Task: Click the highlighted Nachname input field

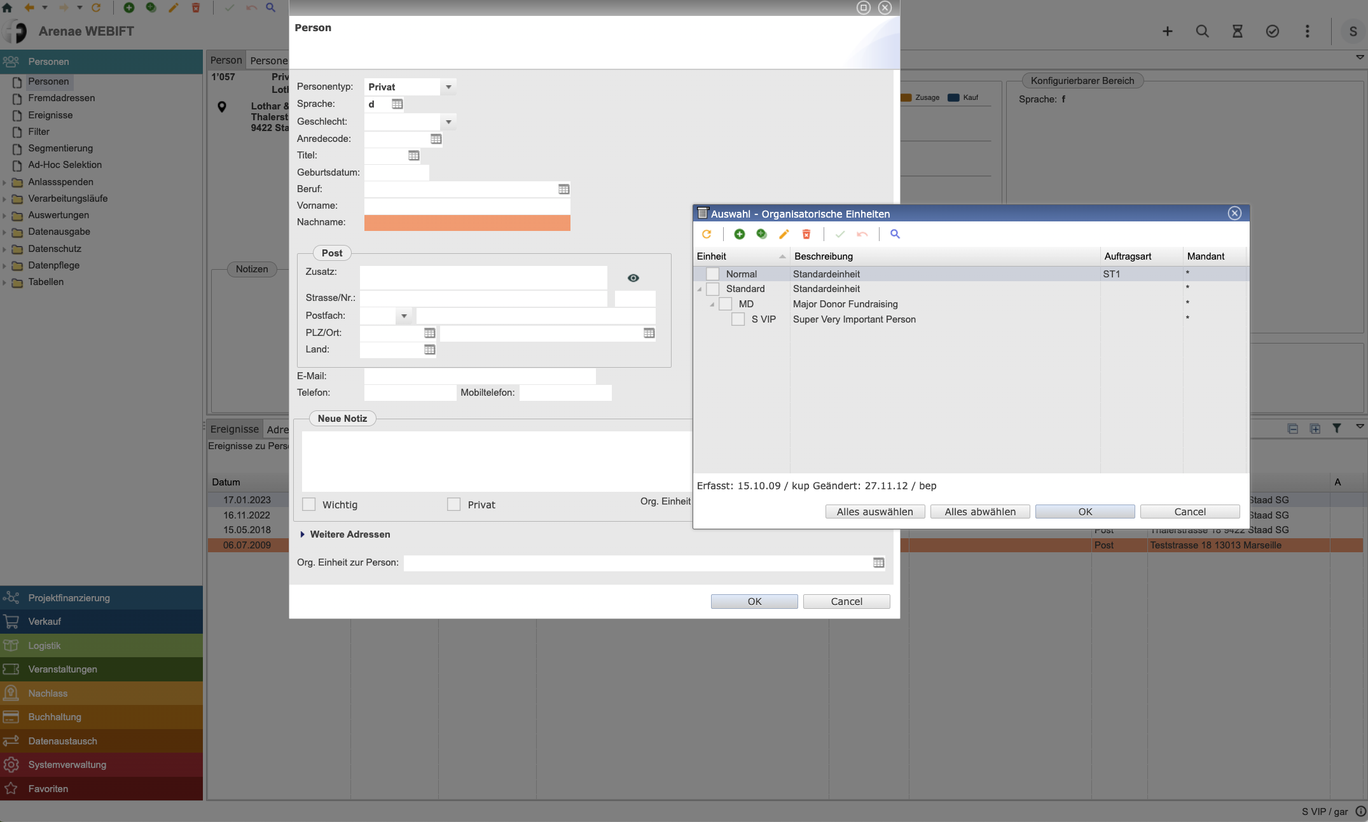Action: [467, 223]
